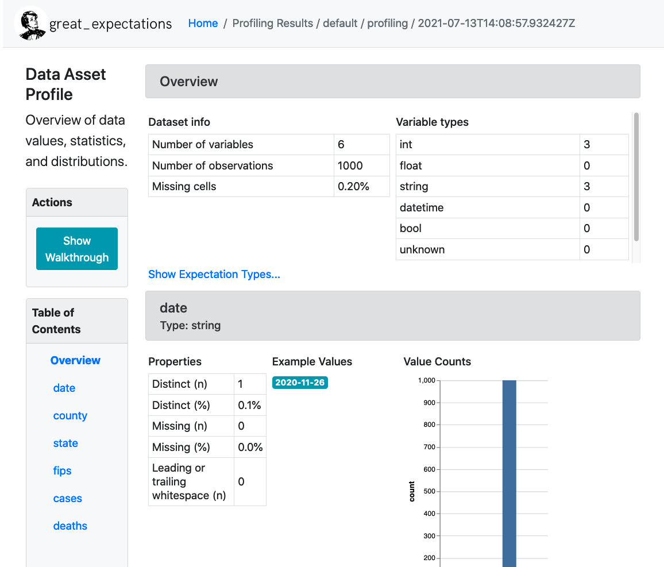Jump to the date section link
Screen dimensions: 664x567
[x=64, y=388]
